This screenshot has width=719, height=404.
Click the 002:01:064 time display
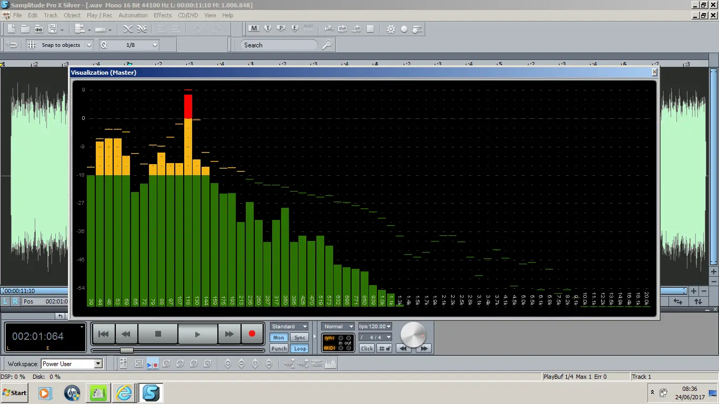pos(38,336)
